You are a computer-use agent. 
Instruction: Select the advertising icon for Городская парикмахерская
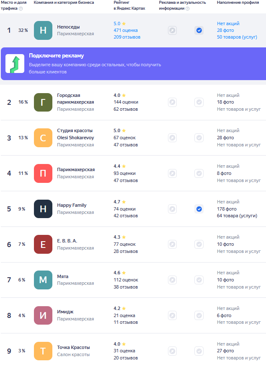coord(172,102)
